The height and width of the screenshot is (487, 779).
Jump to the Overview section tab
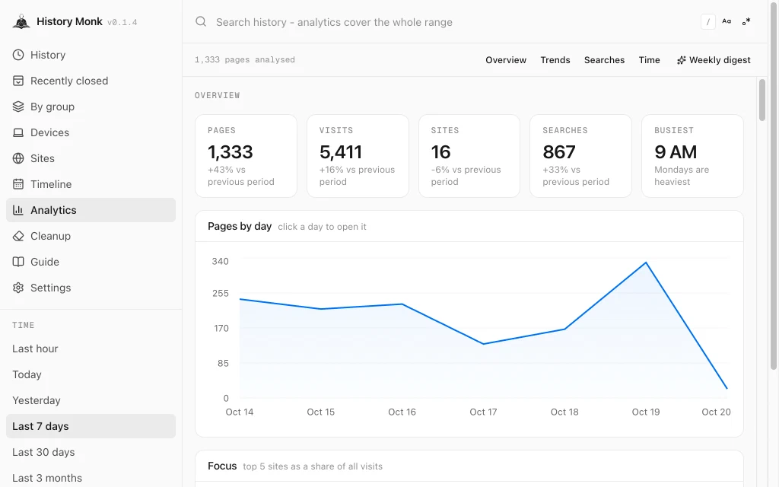pos(506,60)
